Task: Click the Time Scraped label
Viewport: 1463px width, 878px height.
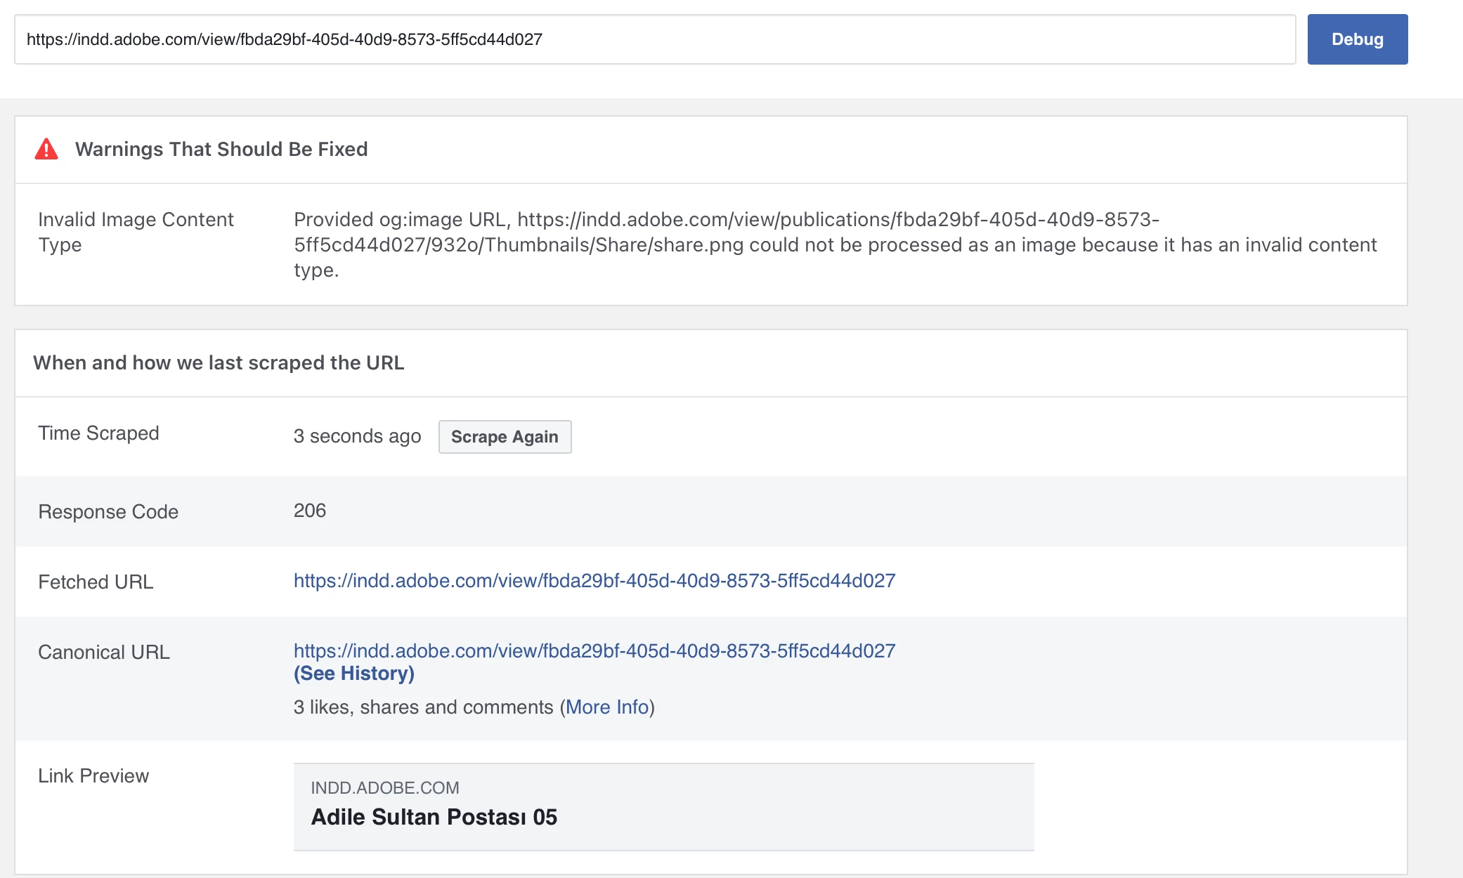Action: [x=98, y=433]
